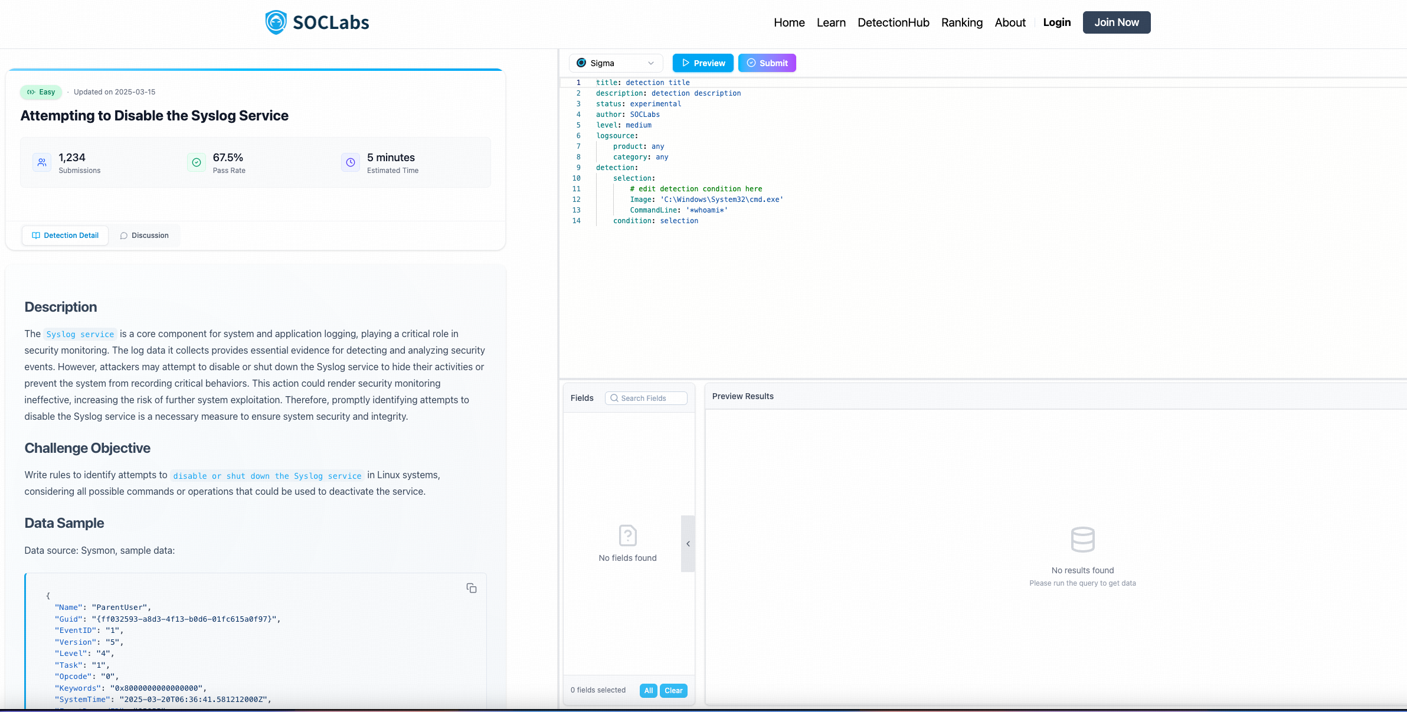Click the 'level: medium' line in editor
Image resolution: width=1407 pixels, height=712 pixels.
pyautogui.click(x=624, y=125)
